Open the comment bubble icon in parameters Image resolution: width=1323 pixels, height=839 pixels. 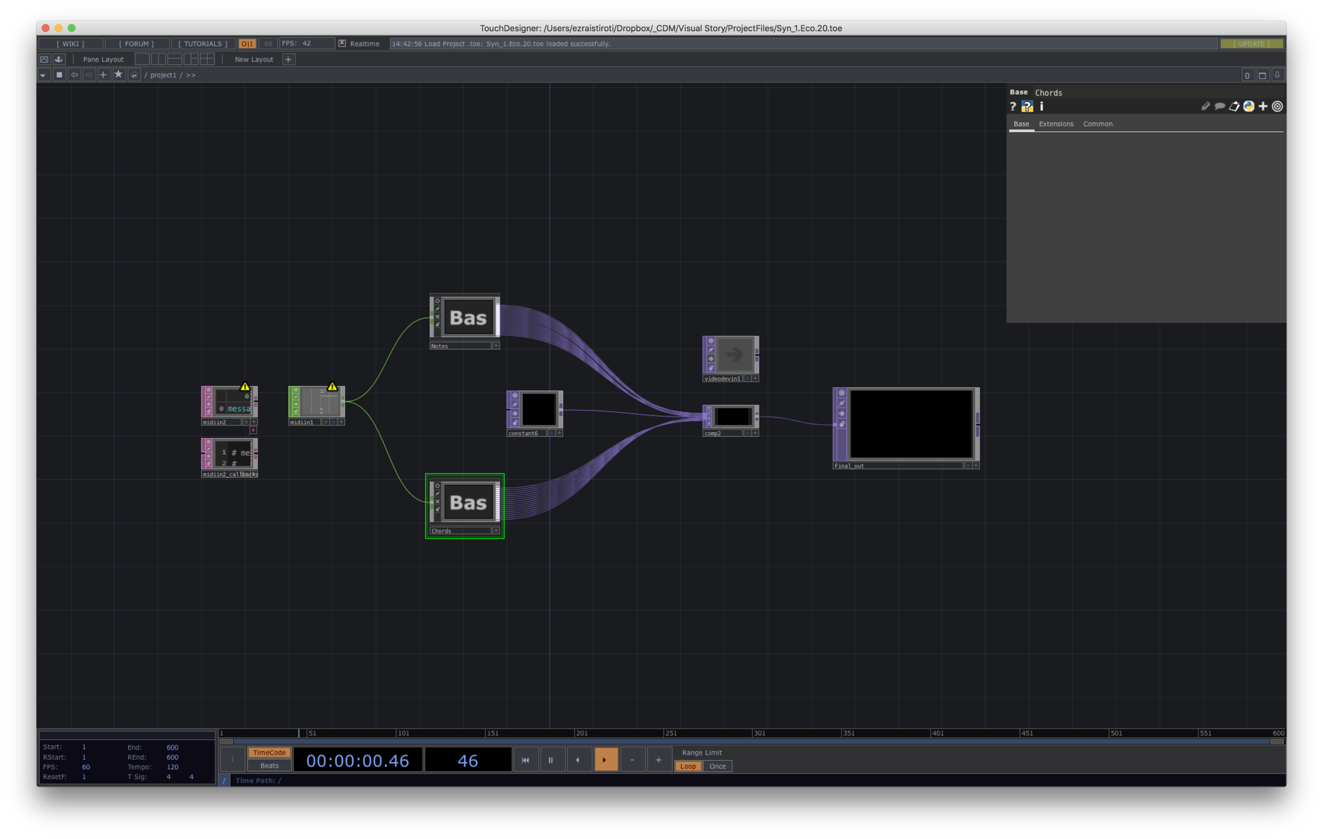tap(1220, 106)
